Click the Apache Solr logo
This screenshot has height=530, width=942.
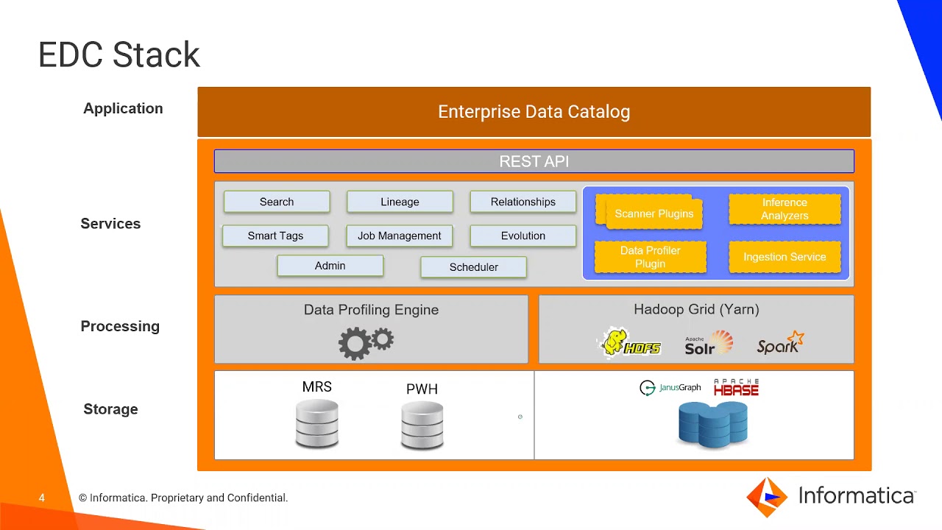(708, 343)
